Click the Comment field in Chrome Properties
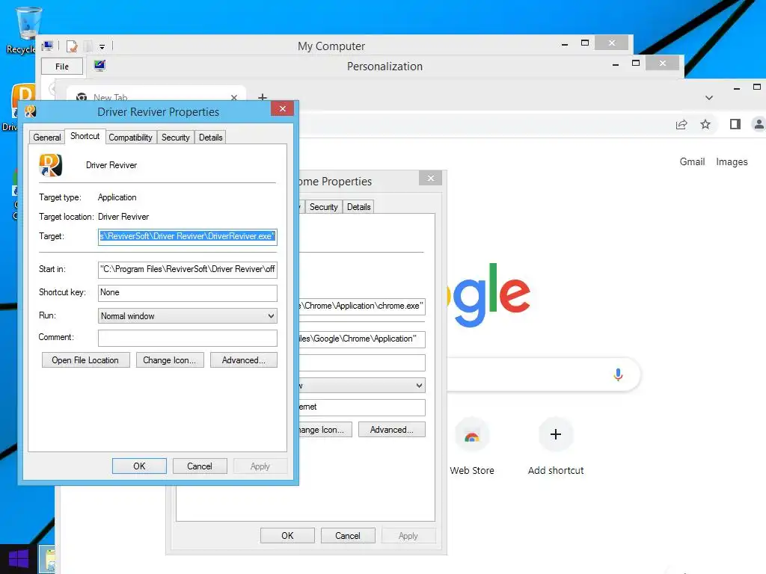The height and width of the screenshot is (574, 766). (x=361, y=407)
